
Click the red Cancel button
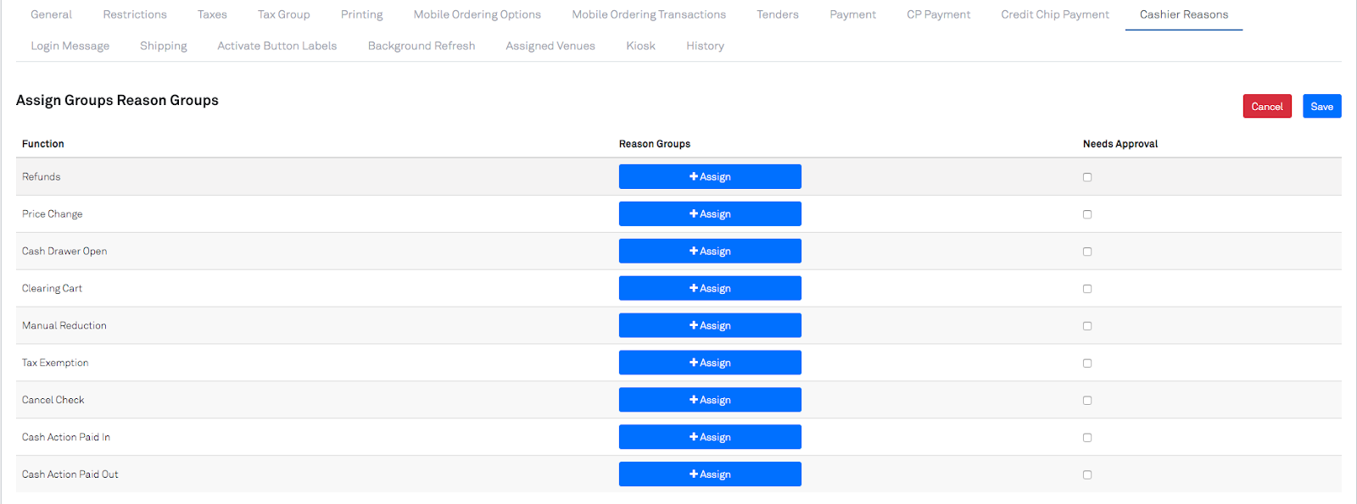(x=1267, y=107)
